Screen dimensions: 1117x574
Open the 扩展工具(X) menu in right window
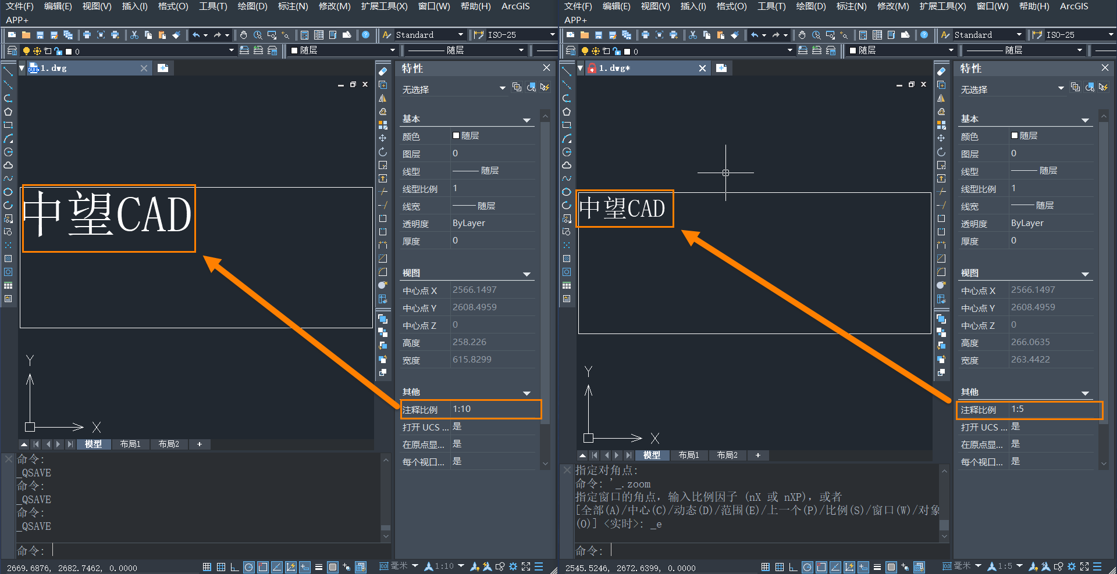click(943, 6)
